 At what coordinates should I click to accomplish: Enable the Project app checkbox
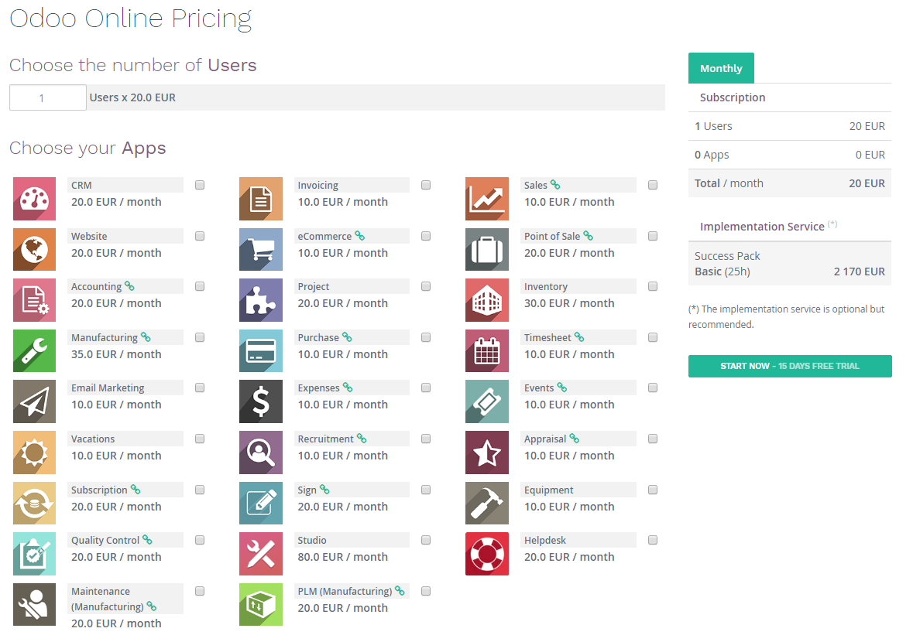[426, 286]
